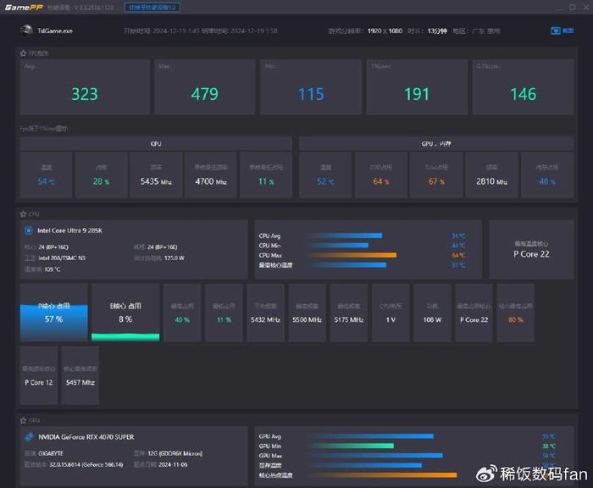Maximize the GamePP report window
Viewport: 593px width, 488px height.
pyautogui.click(x=572, y=7)
